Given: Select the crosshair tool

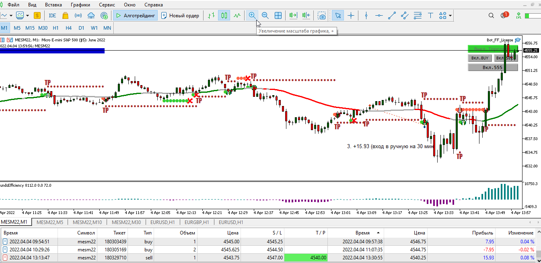Looking at the screenshot, I should coord(351,16).
